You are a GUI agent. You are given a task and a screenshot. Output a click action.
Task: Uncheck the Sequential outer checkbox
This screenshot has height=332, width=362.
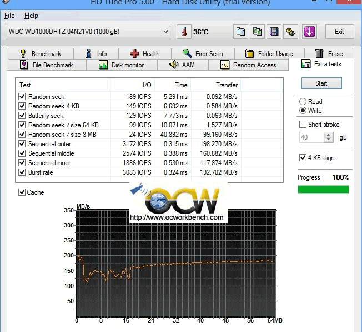coord(22,144)
